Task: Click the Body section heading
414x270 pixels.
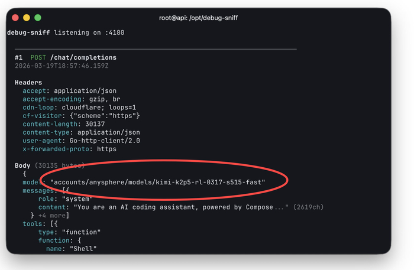Action: click(x=22, y=165)
